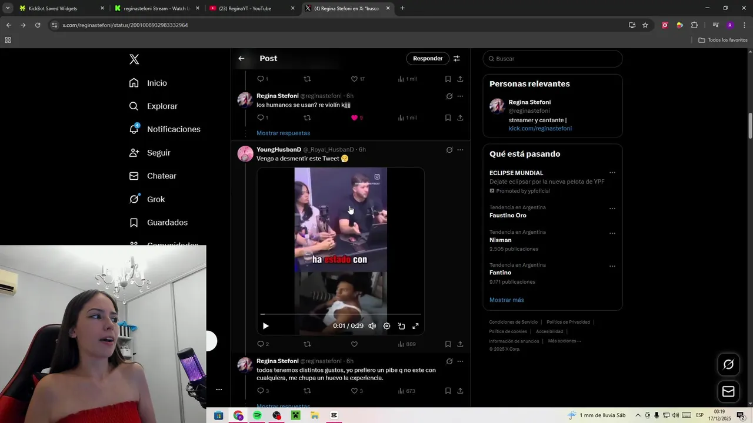The image size is (753, 423).
Task: Reload the page
Action: point(38,25)
